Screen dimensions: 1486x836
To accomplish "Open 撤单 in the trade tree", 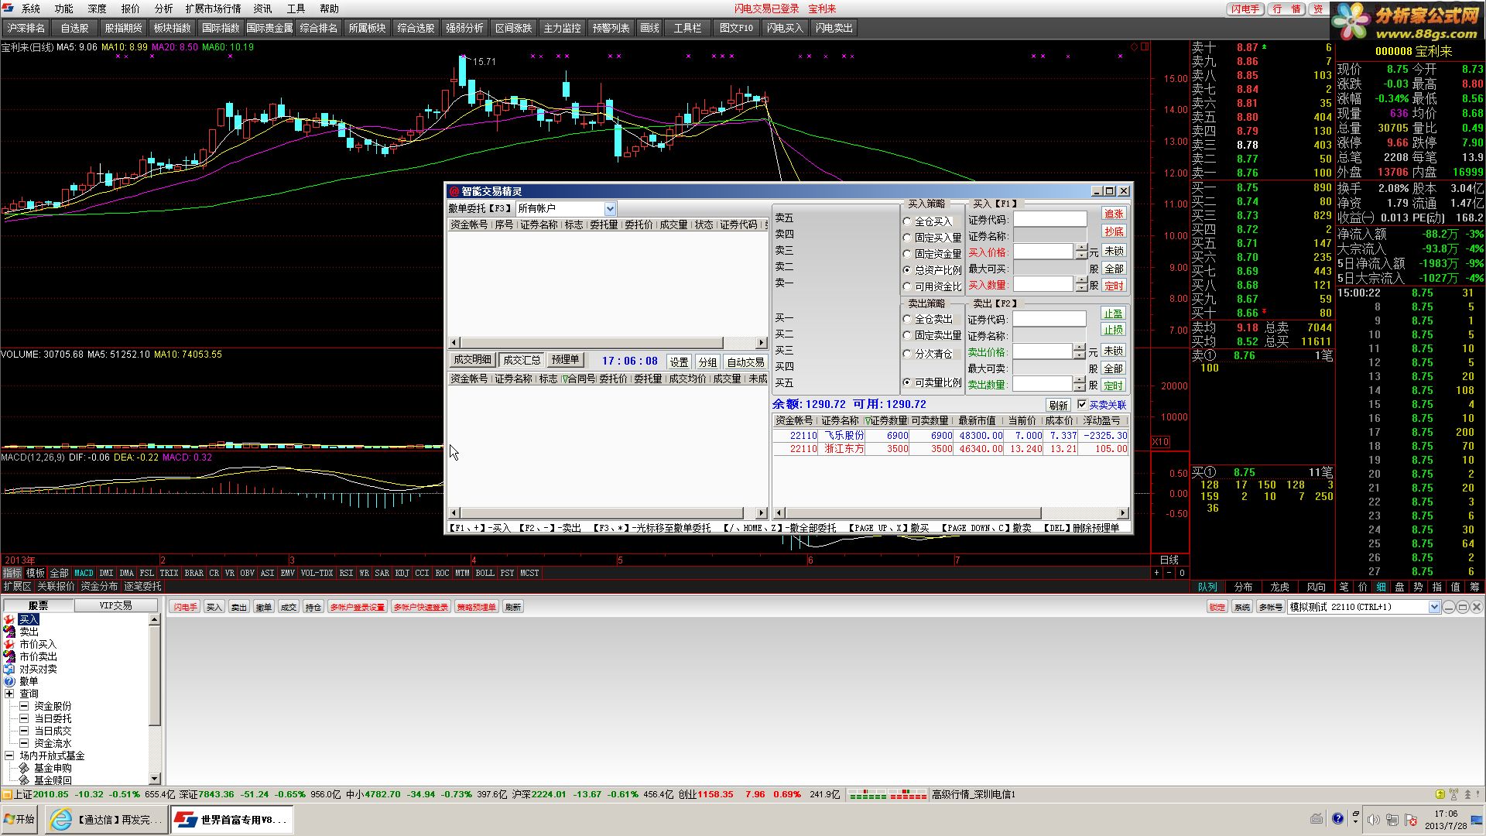I will (29, 681).
